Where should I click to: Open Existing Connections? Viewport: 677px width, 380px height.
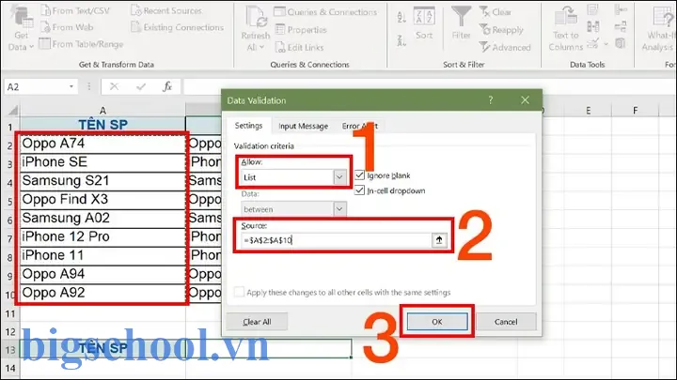point(178,27)
